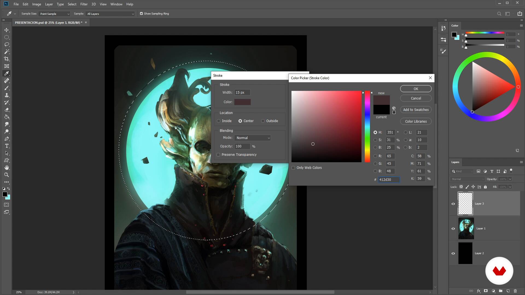Select the Layer 2 thumbnail

pyautogui.click(x=465, y=253)
